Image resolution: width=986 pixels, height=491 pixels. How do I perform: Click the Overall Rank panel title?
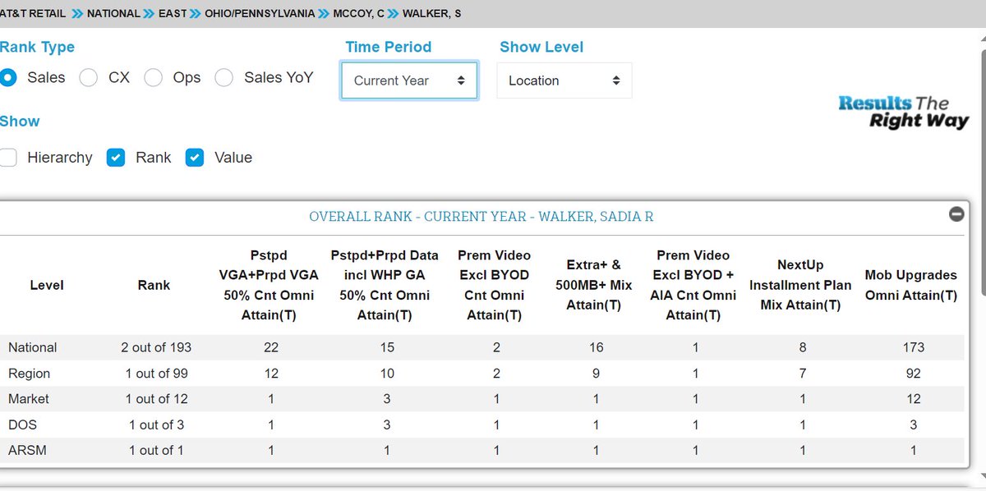[481, 217]
